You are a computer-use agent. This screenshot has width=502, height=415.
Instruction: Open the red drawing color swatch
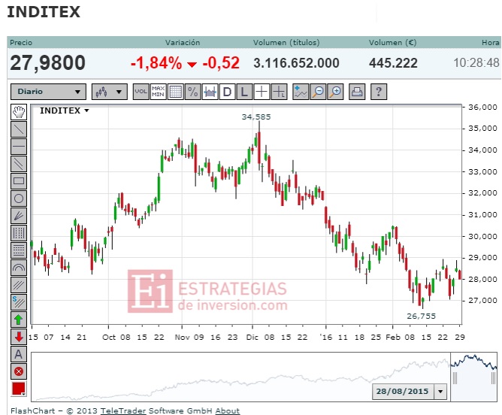[19, 389]
